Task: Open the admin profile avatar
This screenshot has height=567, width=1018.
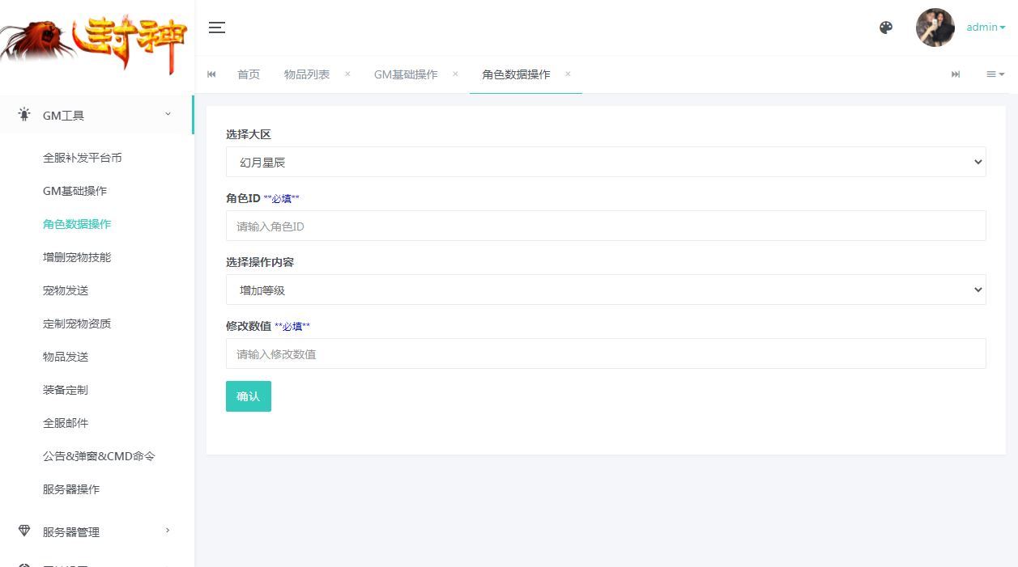Action: click(935, 27)
